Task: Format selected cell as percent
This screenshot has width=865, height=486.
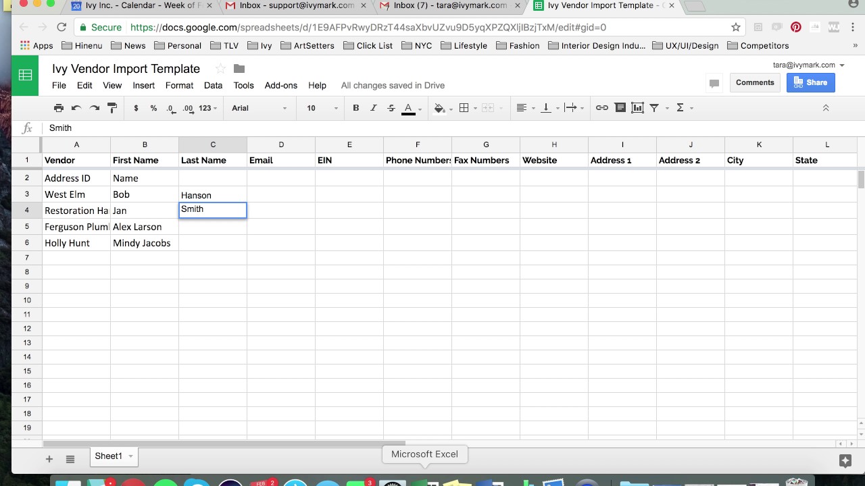Action: 153,108
